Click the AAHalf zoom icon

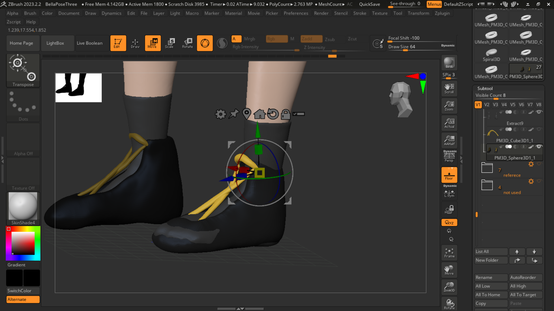(x=449, y=140)
